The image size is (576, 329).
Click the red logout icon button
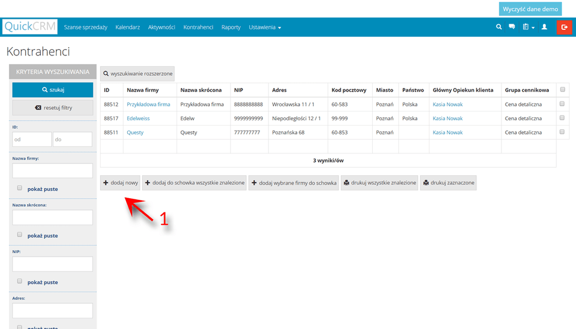coord(564,27)
